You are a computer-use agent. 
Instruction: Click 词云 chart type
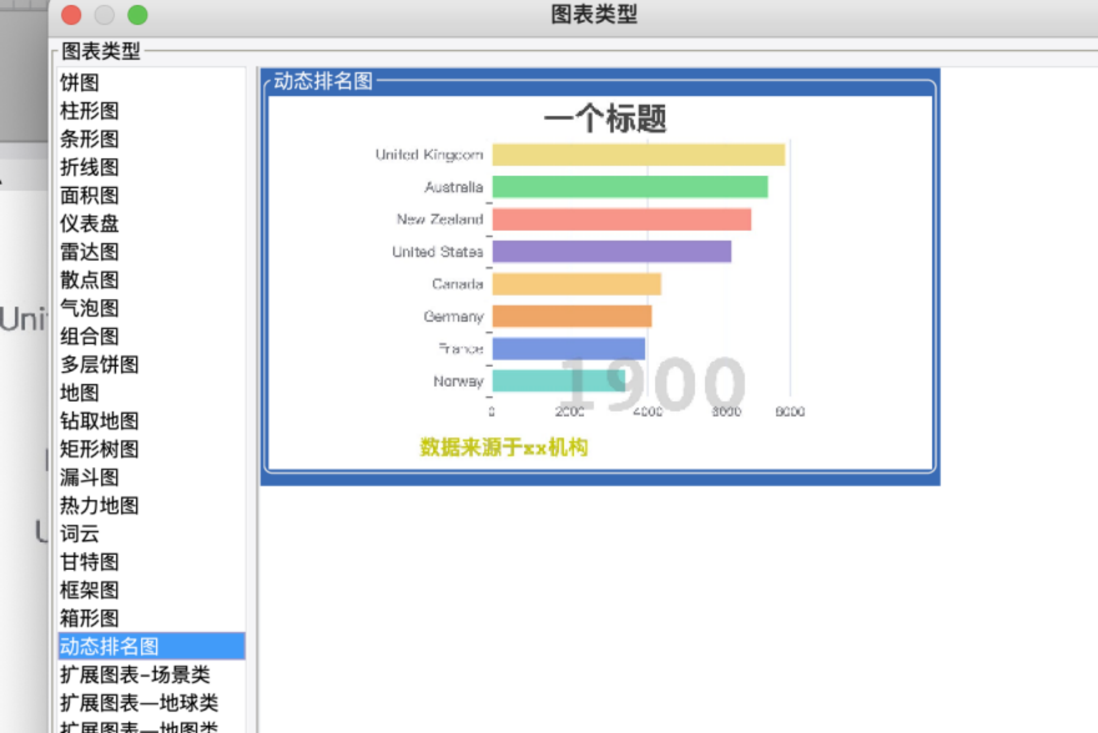80,534
